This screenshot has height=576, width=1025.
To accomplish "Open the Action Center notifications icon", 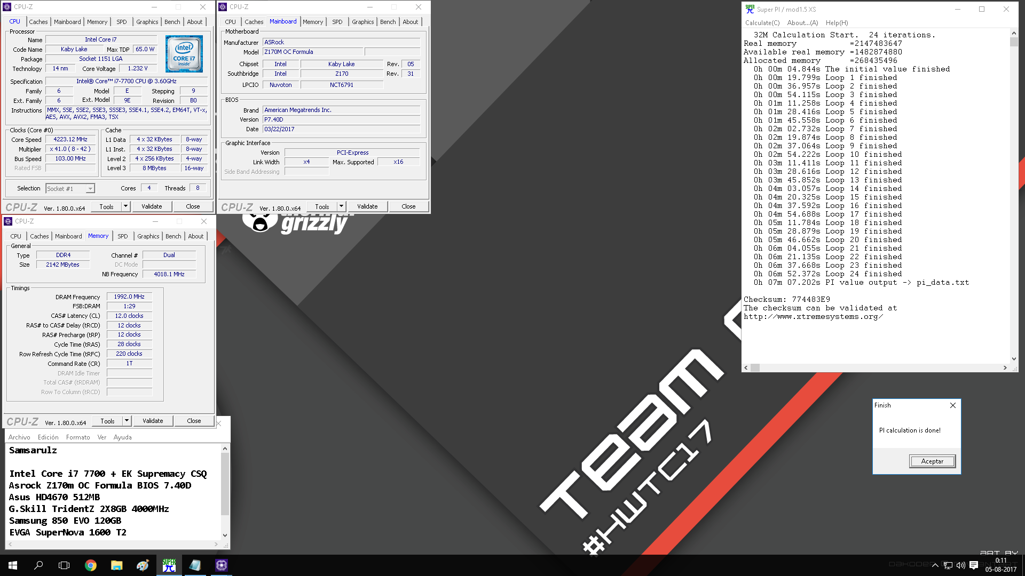I will [974, 565].
